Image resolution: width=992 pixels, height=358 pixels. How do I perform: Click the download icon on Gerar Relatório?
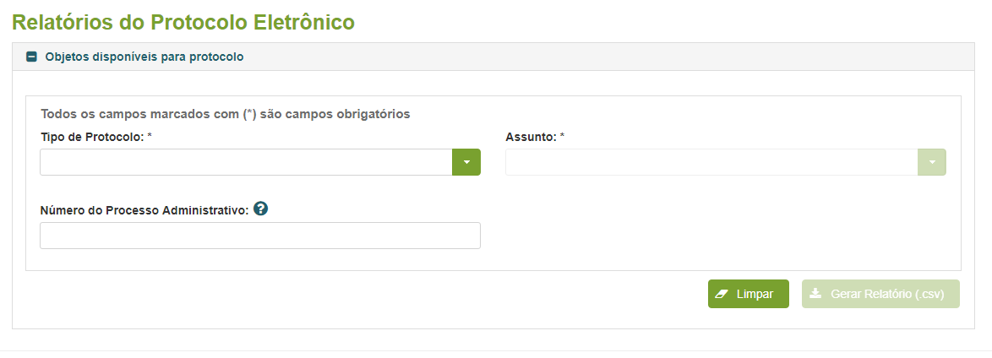tap(815, 294)
